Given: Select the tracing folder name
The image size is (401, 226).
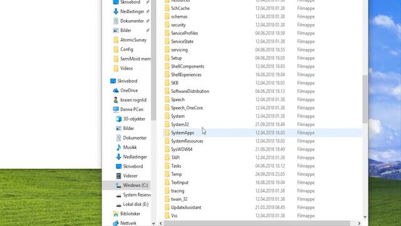Looking at the screenshot, I should point(177,191).
